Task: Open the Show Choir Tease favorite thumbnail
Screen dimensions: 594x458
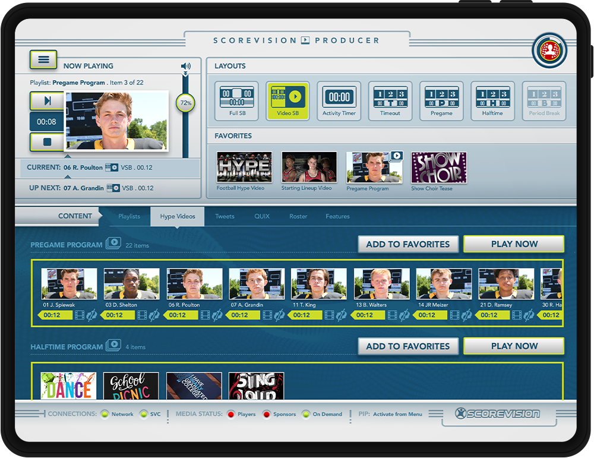Action: click(x=439, y=168)
